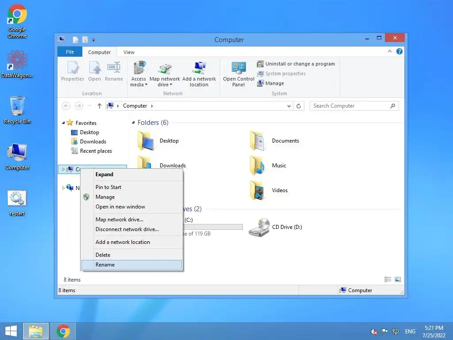
Task: Open the DataWagon desktop shortcut
Action: coord(17,64)
